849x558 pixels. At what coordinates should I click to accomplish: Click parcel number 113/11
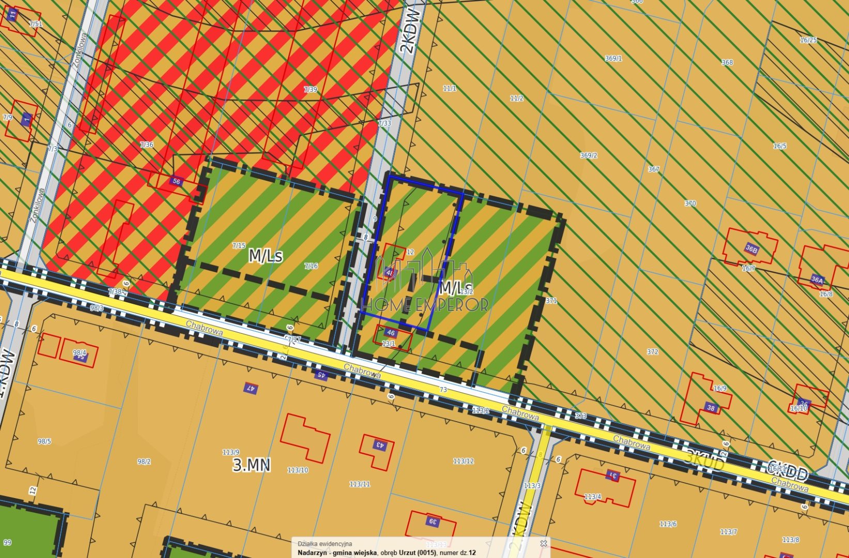click(360, 484)
